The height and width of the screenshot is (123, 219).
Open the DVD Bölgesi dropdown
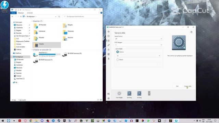pos(138,45)
